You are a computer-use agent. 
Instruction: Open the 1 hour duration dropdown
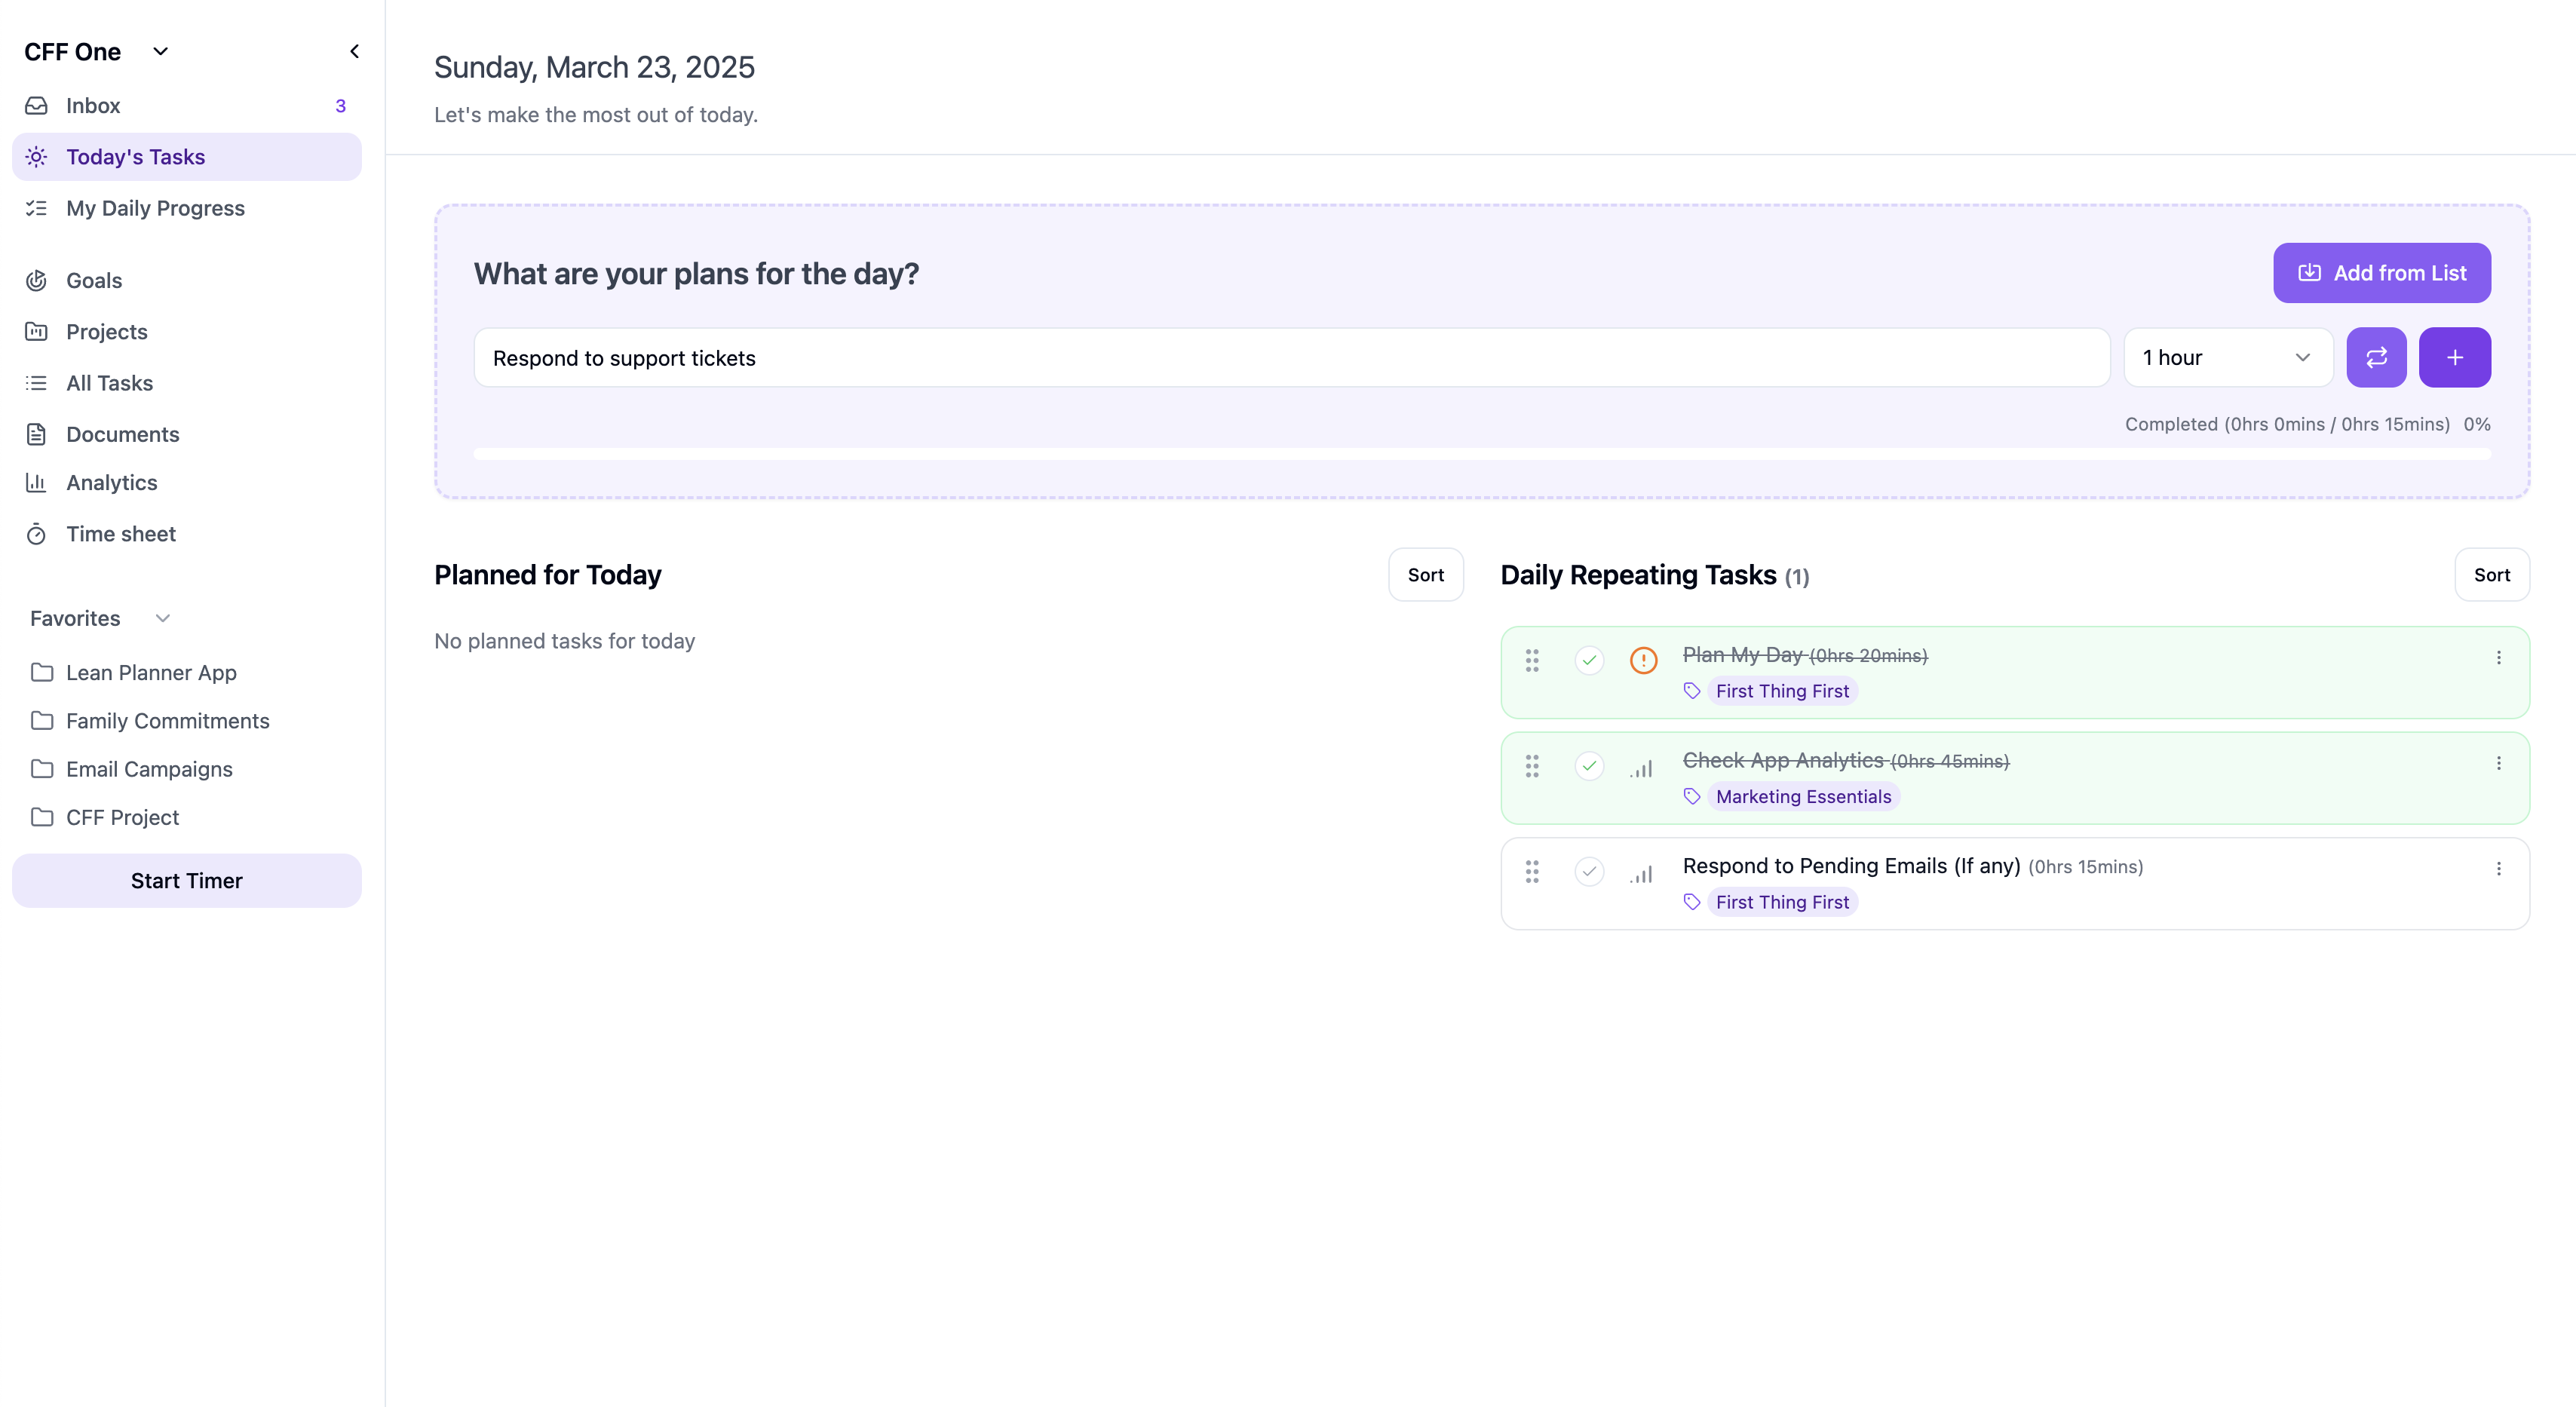(2227, 357)
